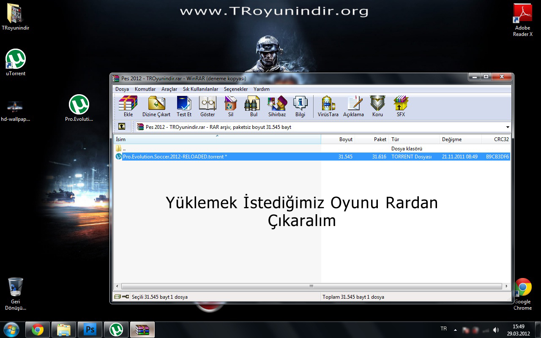
Task: Select the parent folder '..' row
Action: coord(312,149)
